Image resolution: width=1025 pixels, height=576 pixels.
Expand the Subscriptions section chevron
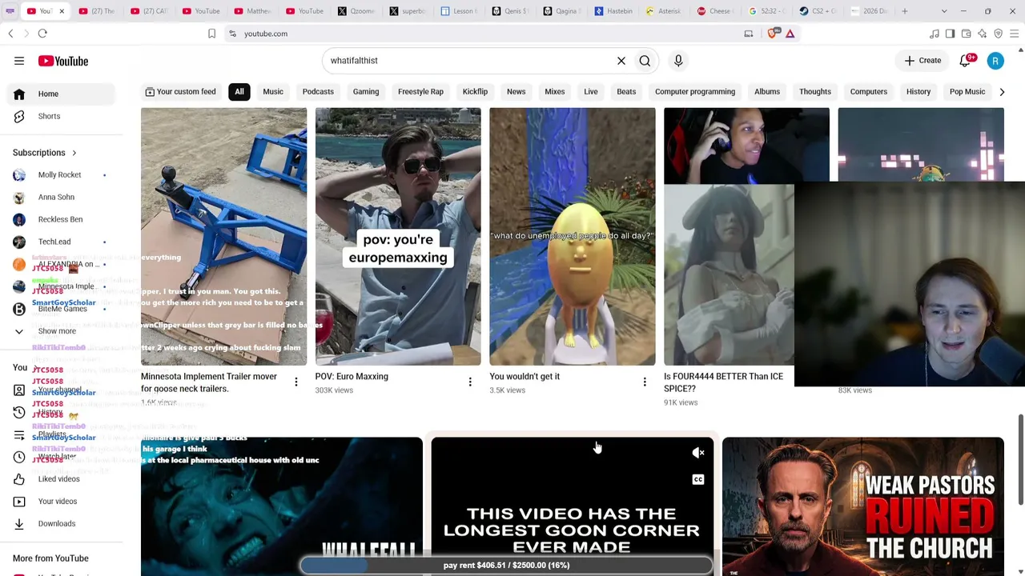pyautogui.click(x=74, y=153)
